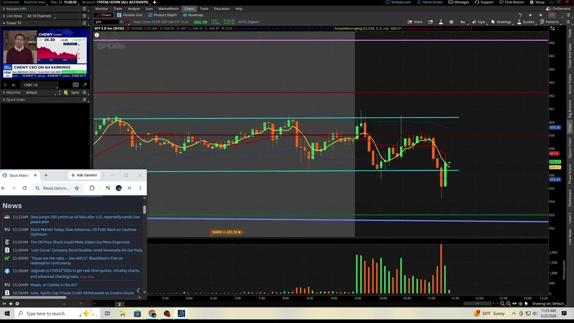Open the Share chart button
The width and height of the screenshot is (574, 323).
click(x=415, y=22)
